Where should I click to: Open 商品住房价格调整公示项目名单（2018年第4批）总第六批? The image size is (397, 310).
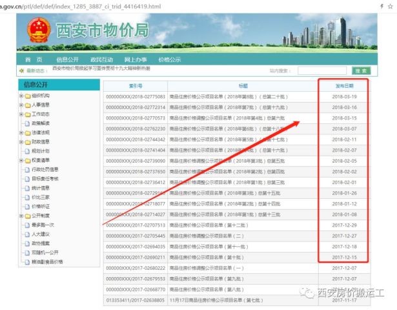click(x=227, y=118)
